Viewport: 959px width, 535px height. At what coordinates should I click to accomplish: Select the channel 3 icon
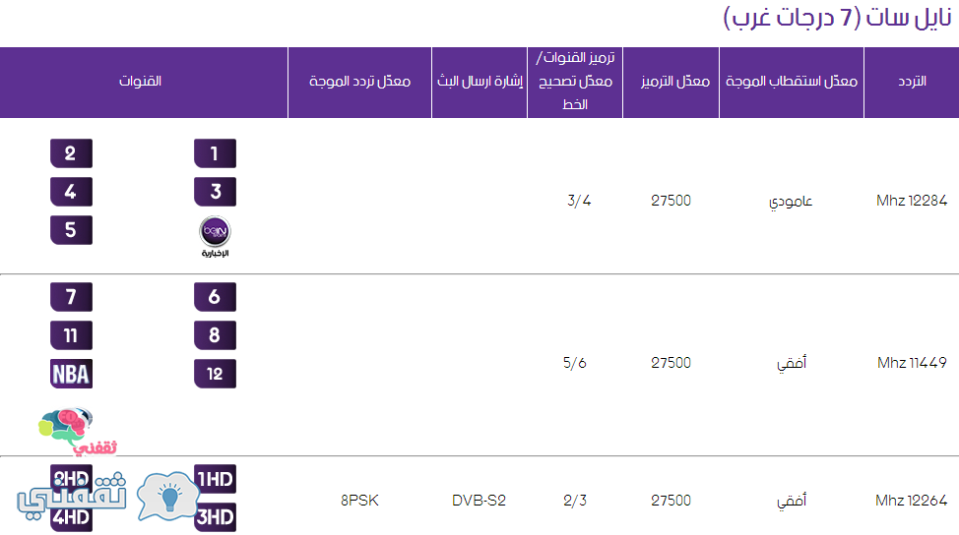pos(215,192)
